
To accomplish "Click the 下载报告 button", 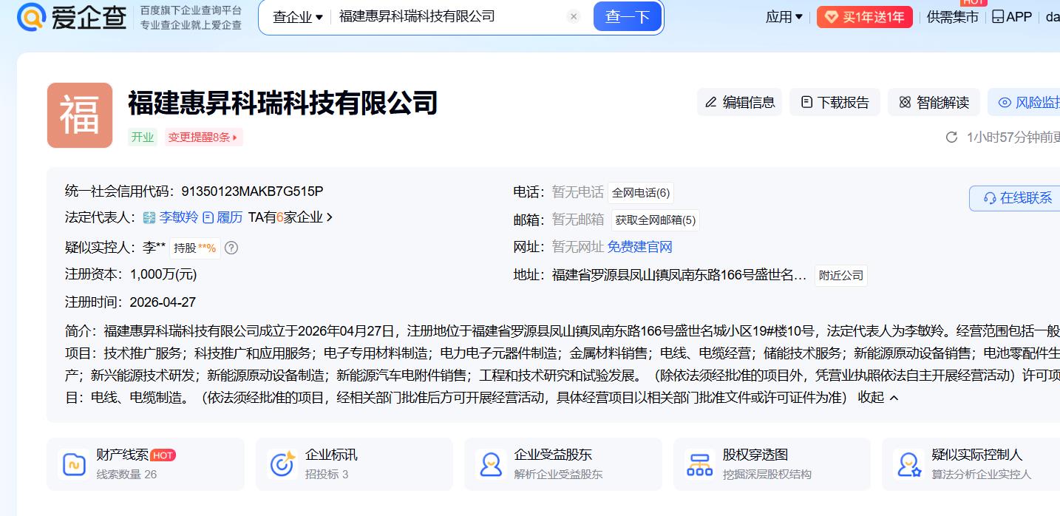I will point(835,102).
